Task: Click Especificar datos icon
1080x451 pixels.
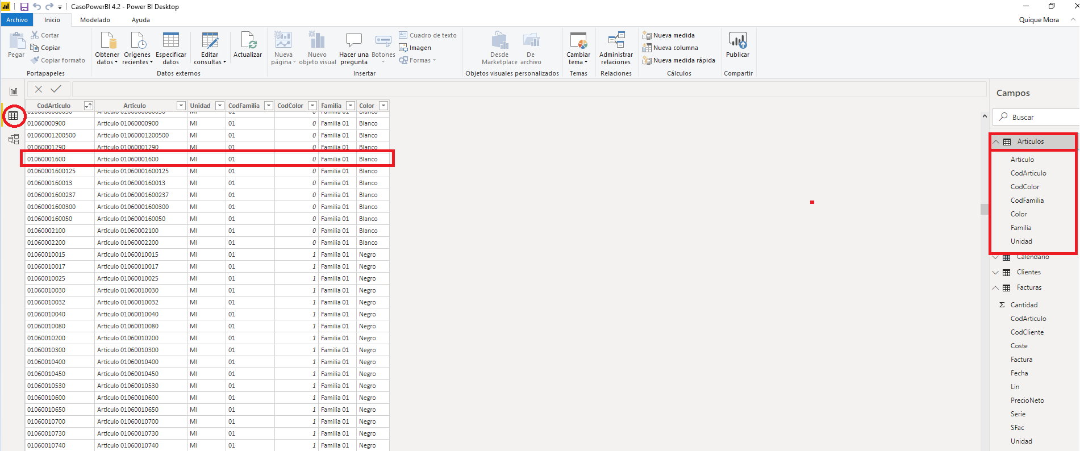Action: coord(171,40)
